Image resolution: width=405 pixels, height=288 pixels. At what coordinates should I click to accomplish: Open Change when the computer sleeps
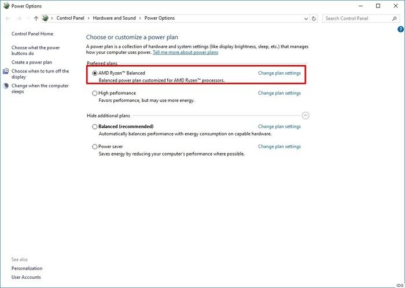point(40,88)
